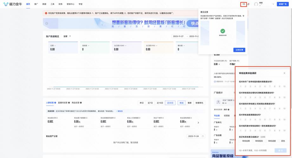Select the 近7日 time range
The image size is (292, 158).
(150, 103)
